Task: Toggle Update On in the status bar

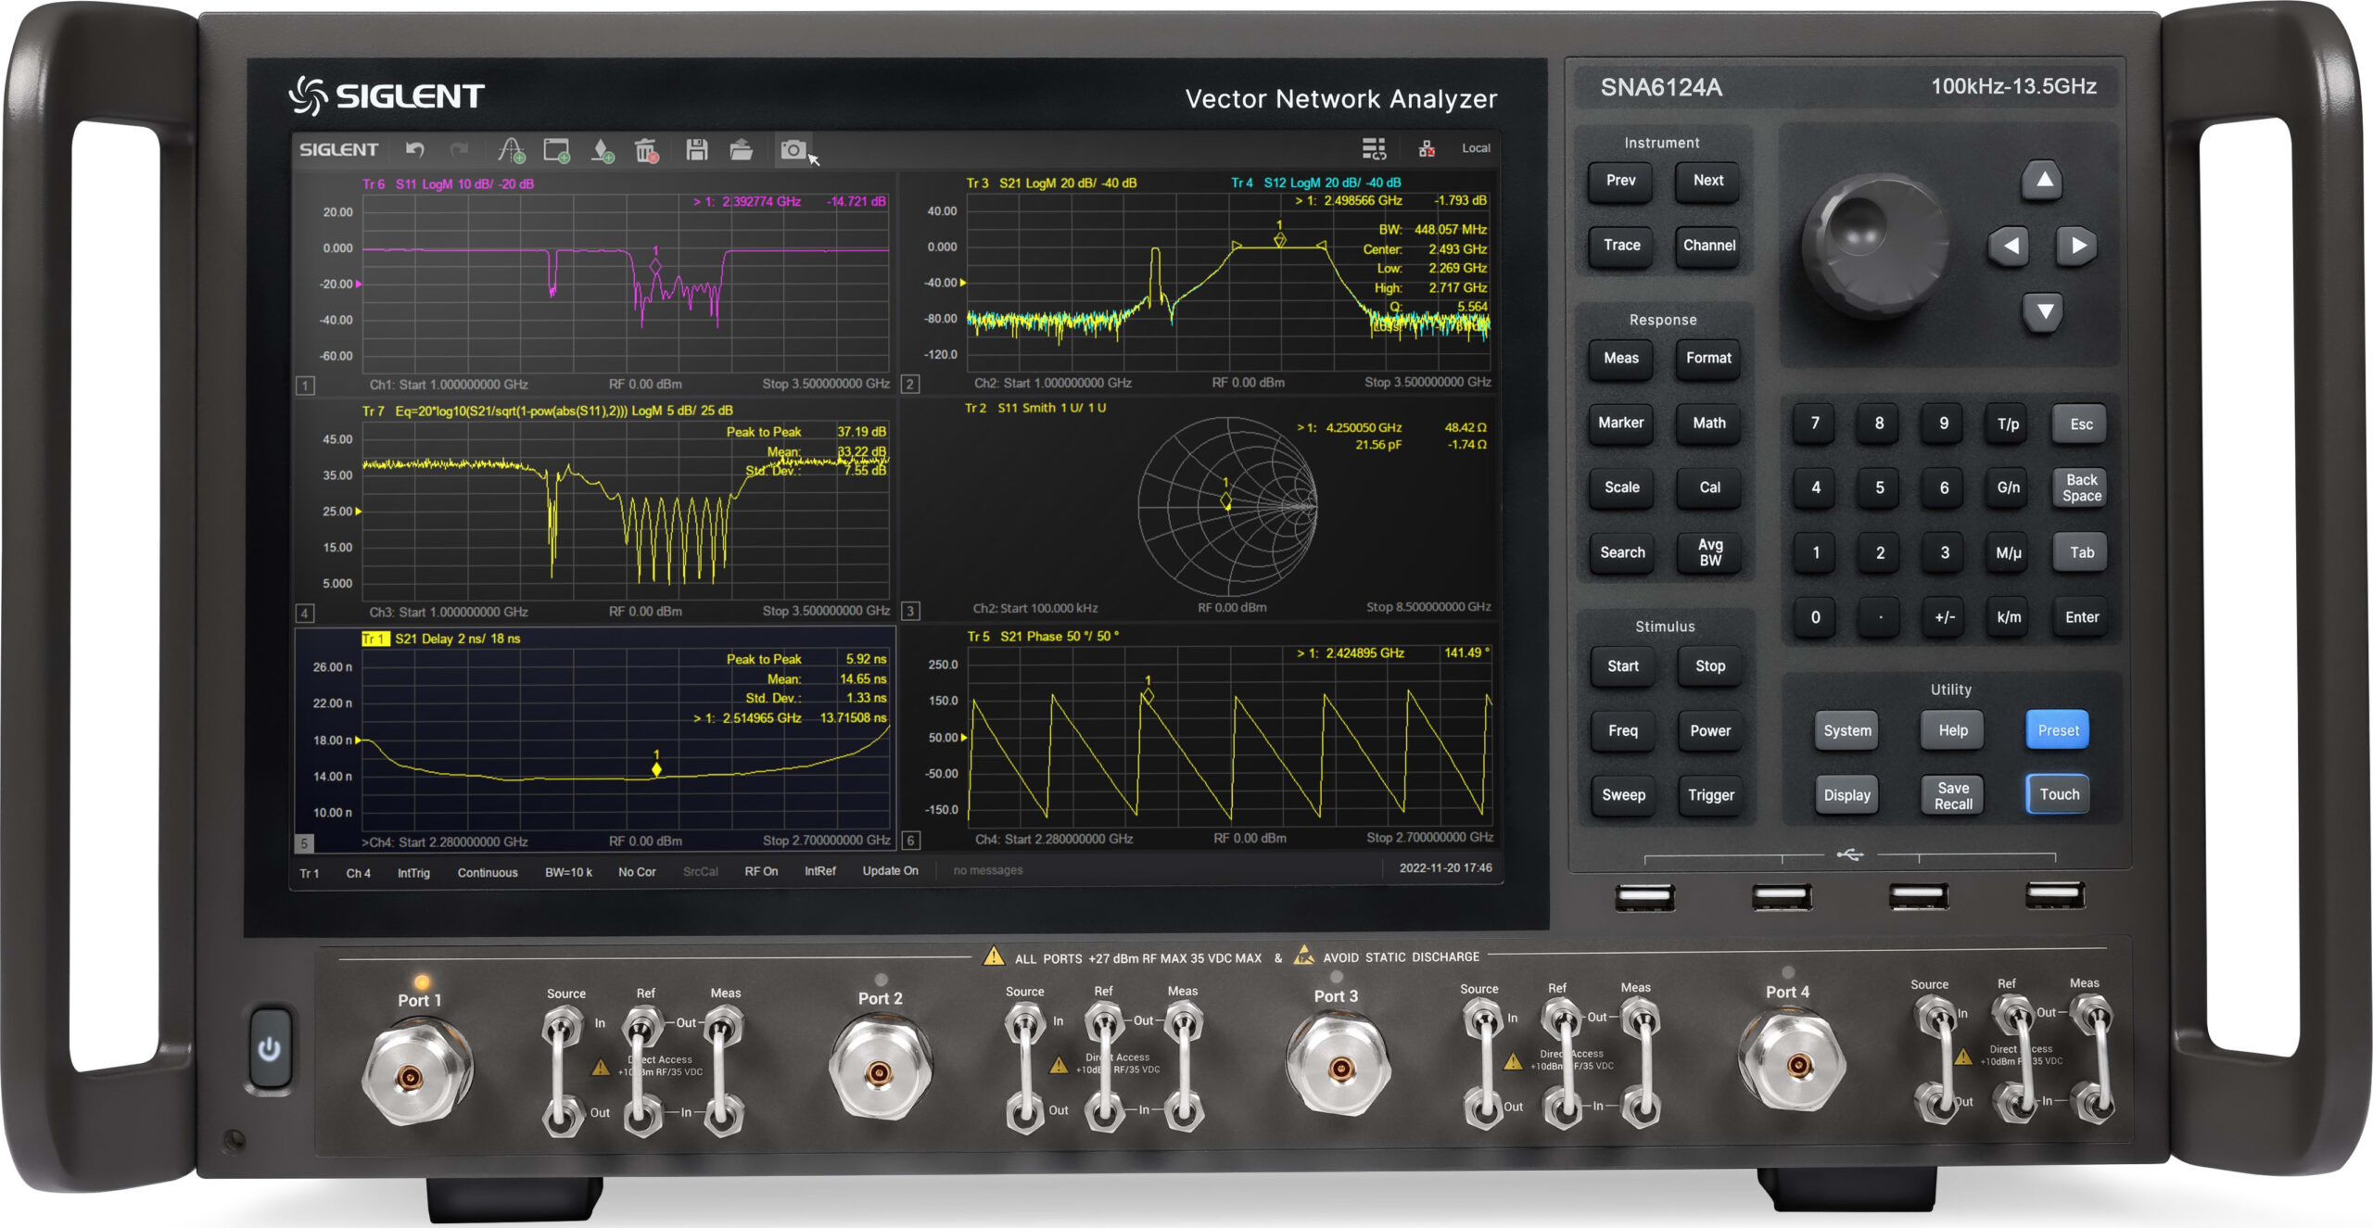Action: coord(890,871)
